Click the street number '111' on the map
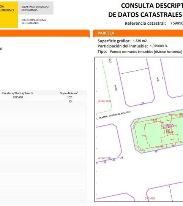Viewport: 183px width, 206px height. click(x=104, y=162)
